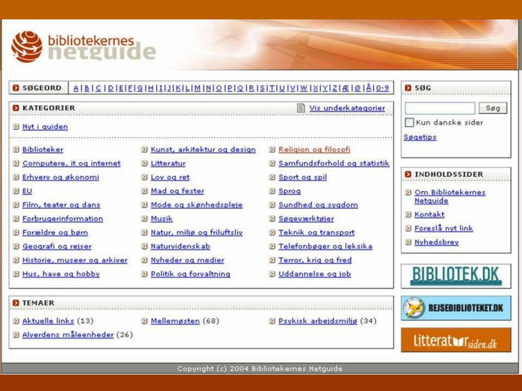The image size is (522, 391).
Task: Open the Erhverv og økonomi category
Action: 61,177
